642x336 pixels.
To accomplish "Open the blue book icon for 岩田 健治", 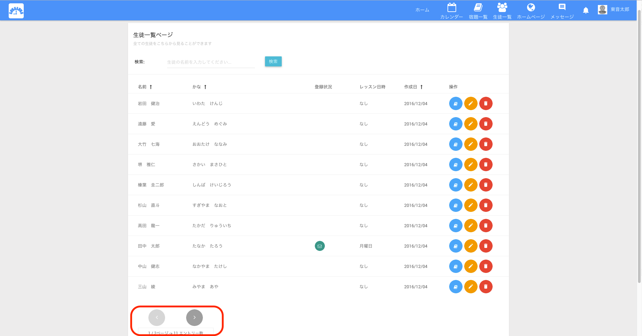I will (x=456, y=103).
